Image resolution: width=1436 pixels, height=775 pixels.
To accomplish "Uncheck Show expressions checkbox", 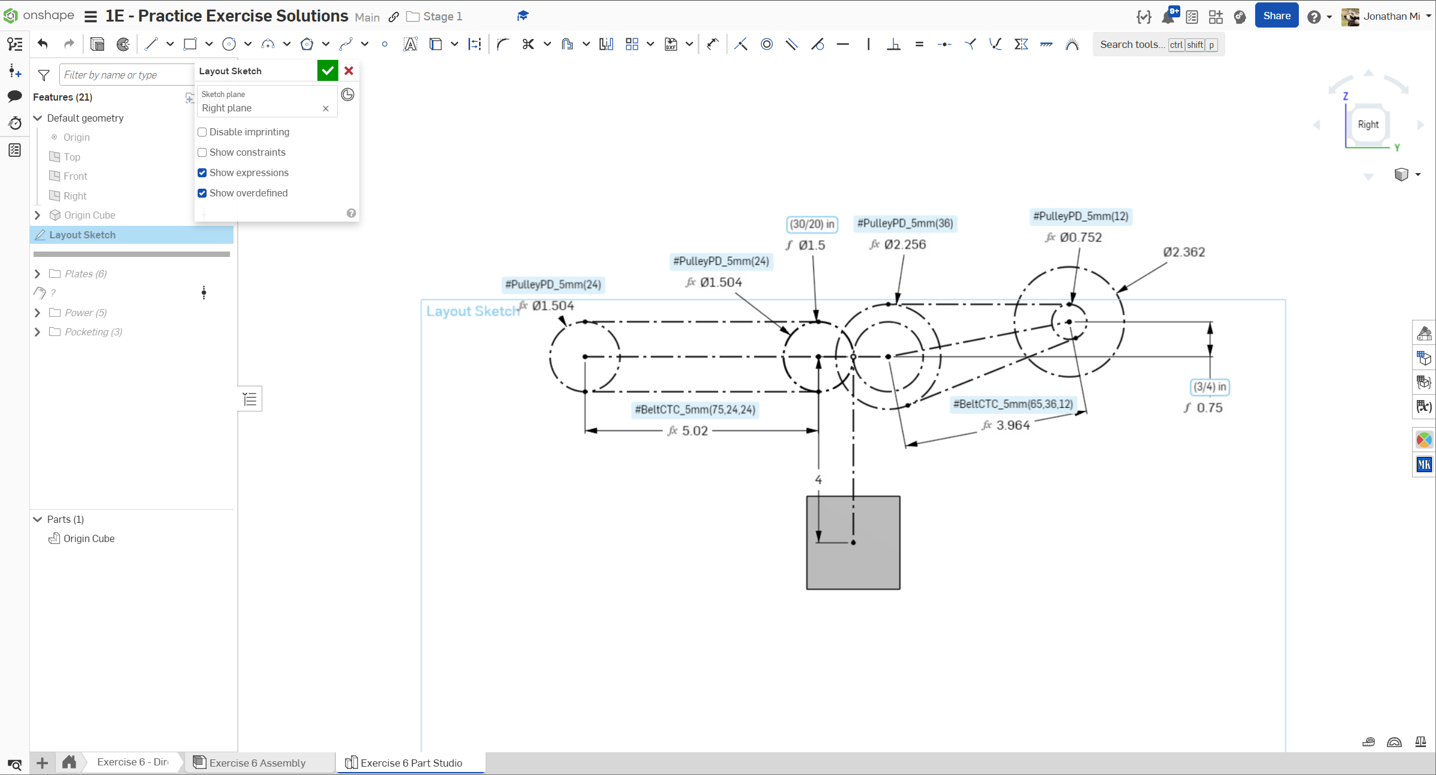I will [x=202, y=173].
